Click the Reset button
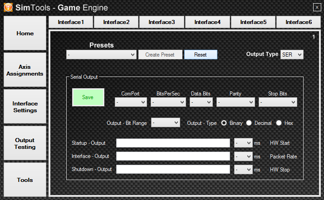The image size is (324, 200). pos(201,55)
